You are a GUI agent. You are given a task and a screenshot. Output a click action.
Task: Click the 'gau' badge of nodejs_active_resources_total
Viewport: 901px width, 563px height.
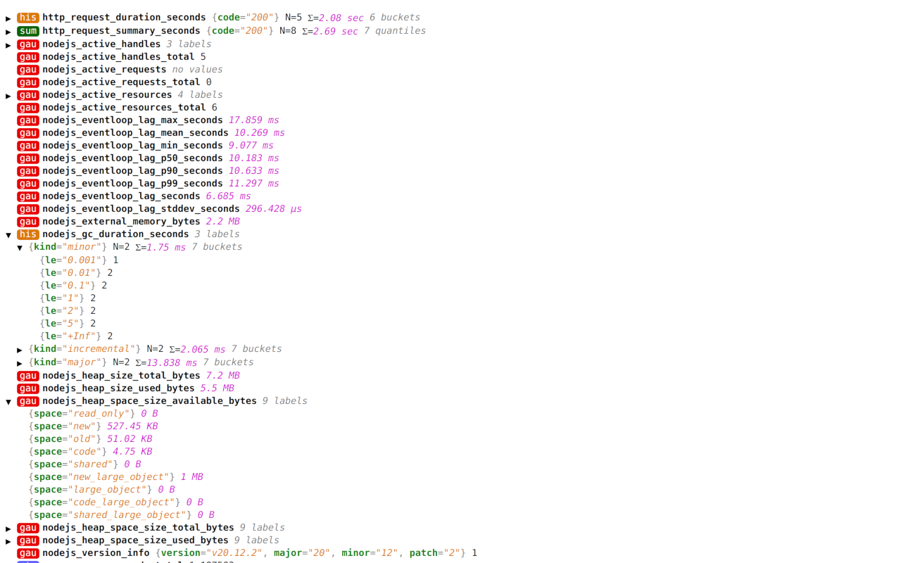pos(28,108)
